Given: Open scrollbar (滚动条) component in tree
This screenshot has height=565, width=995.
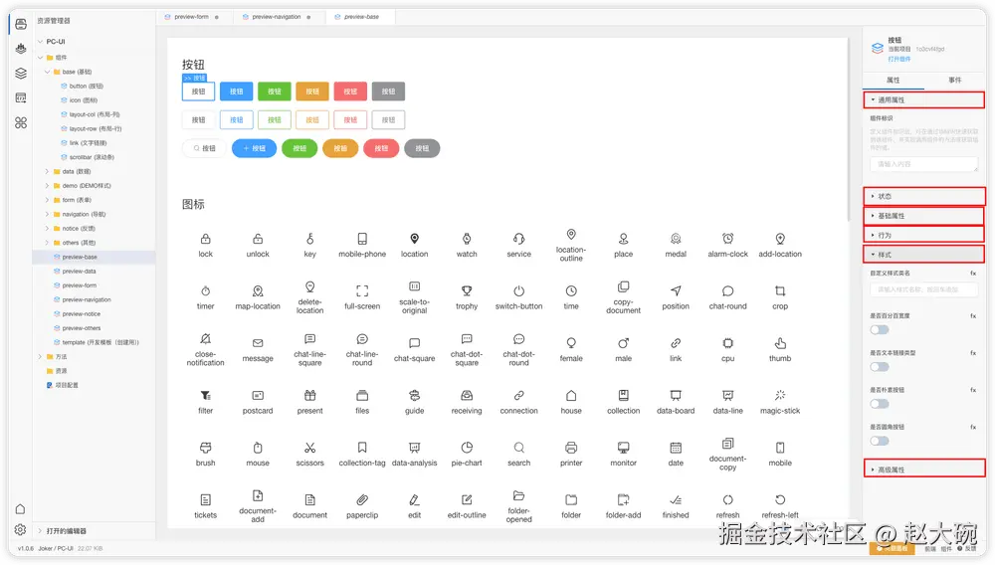Looking at the screenshot, I should pos(92,157).
